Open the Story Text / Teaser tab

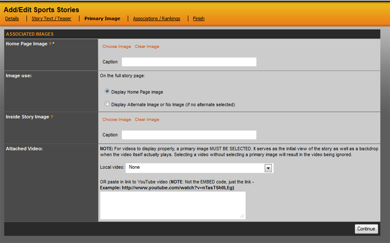point(51,19)
